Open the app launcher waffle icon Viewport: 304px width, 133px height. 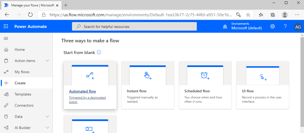[x=6, y=27]
